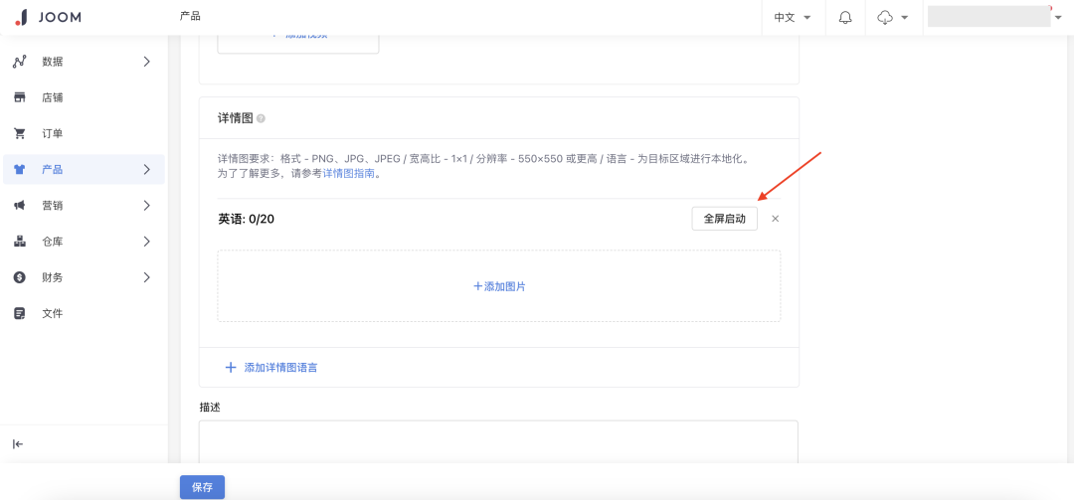Remove the 英语 detail image section
Screen dimensions: 1074x500
[x=776, y=219]
